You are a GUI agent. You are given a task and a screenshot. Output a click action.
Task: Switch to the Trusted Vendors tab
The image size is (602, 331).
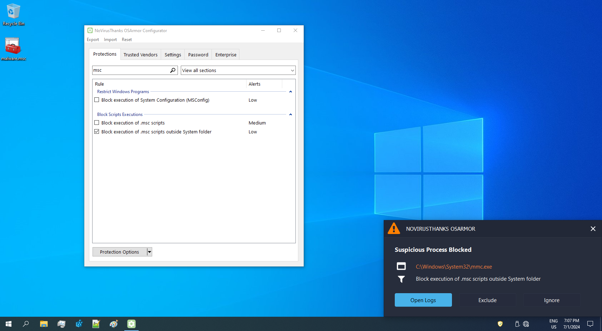tap(140, 55)
